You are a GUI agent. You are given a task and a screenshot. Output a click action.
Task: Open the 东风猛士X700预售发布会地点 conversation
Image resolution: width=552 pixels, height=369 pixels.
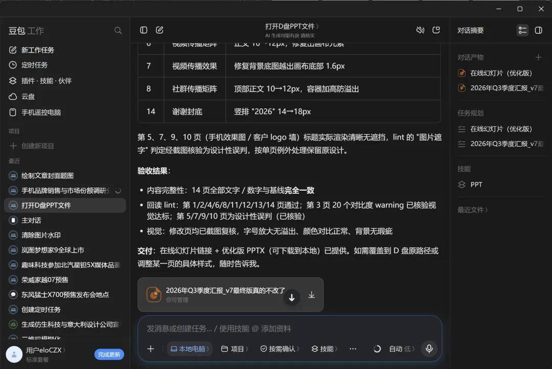click(x=65, y=294)
